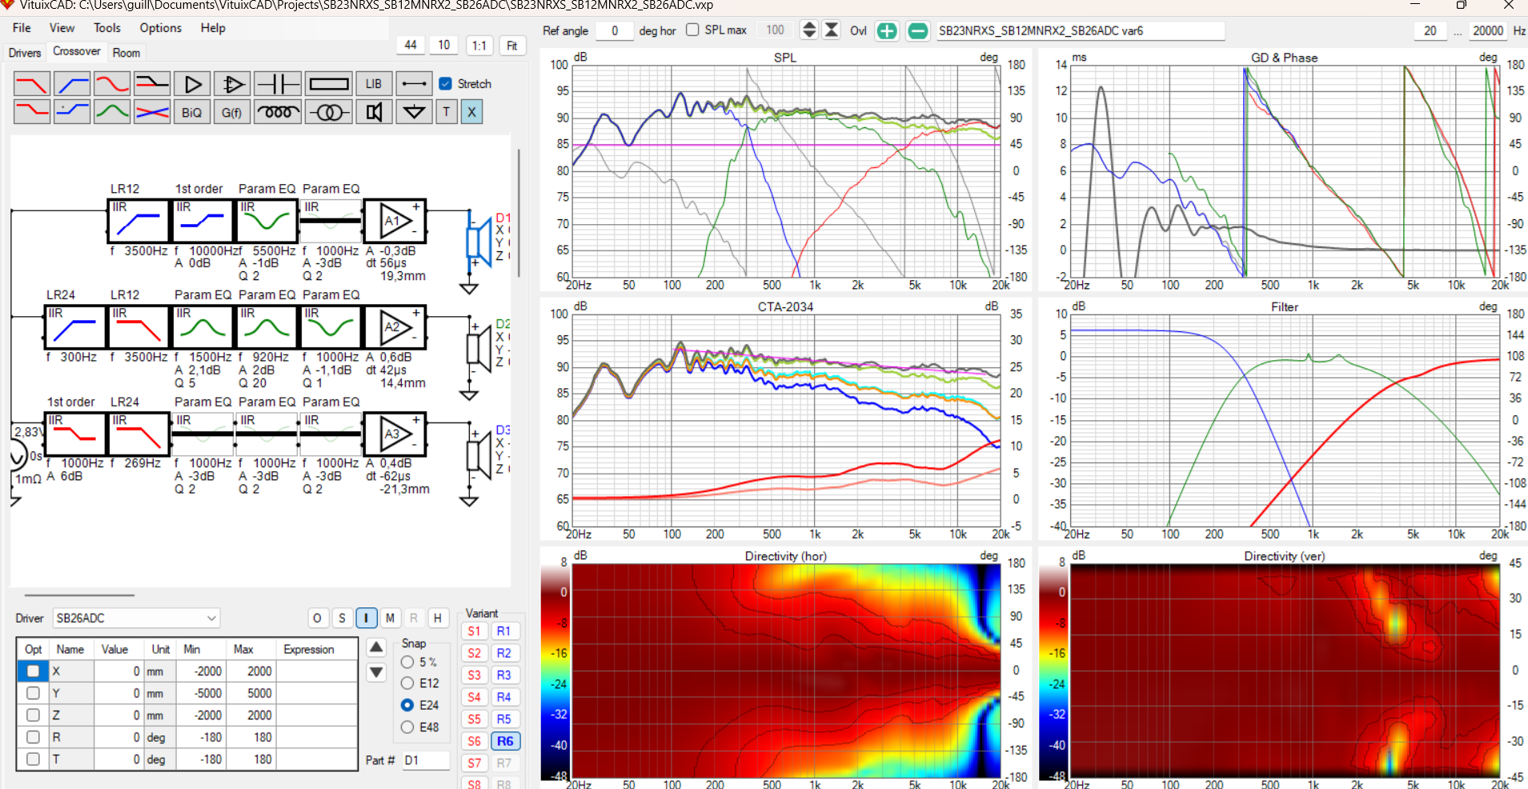Check Opt box for T row
The height and width of the screenshot is (789, 1528).
(x=33, y=759)
